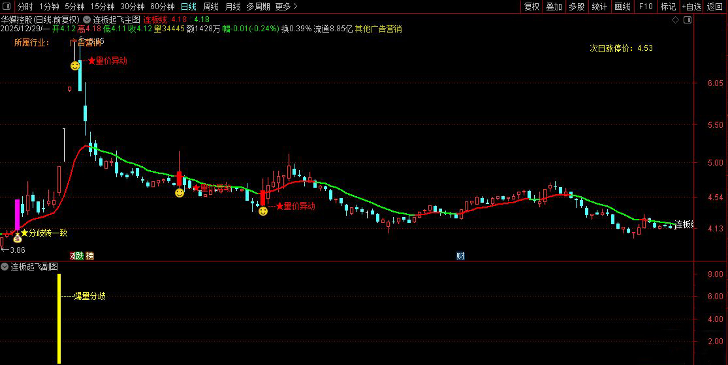Select the 1分钟 period tab
Image resolution: width=728 pixels, height=365 pixels.
(x=49, y=7)
